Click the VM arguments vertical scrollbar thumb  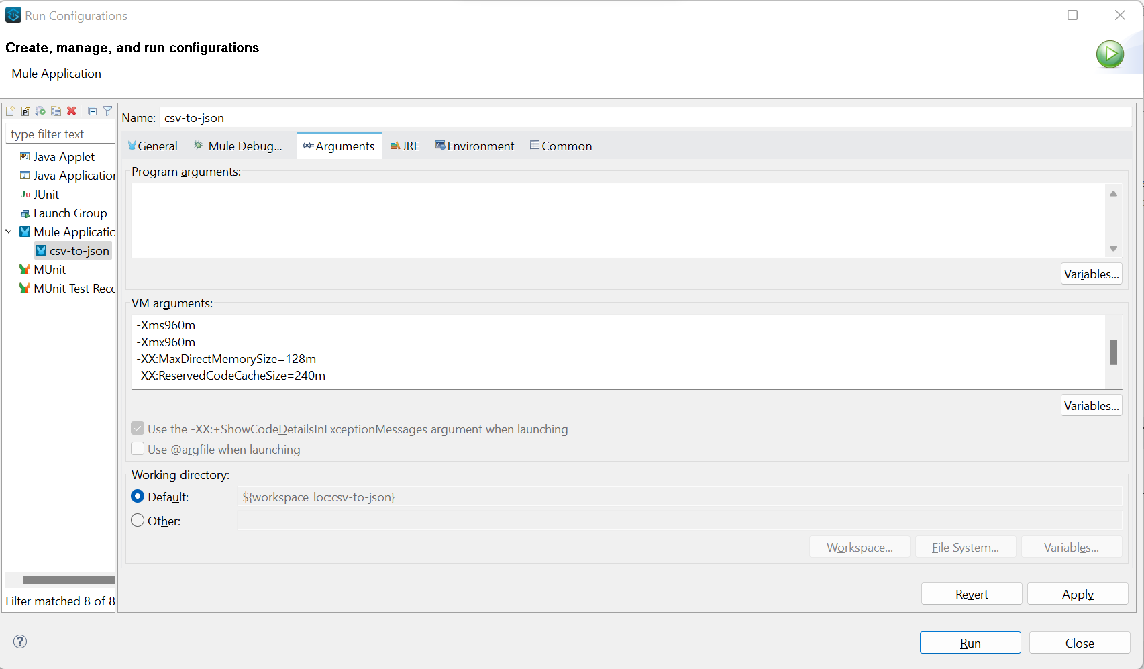point(1113,352)
